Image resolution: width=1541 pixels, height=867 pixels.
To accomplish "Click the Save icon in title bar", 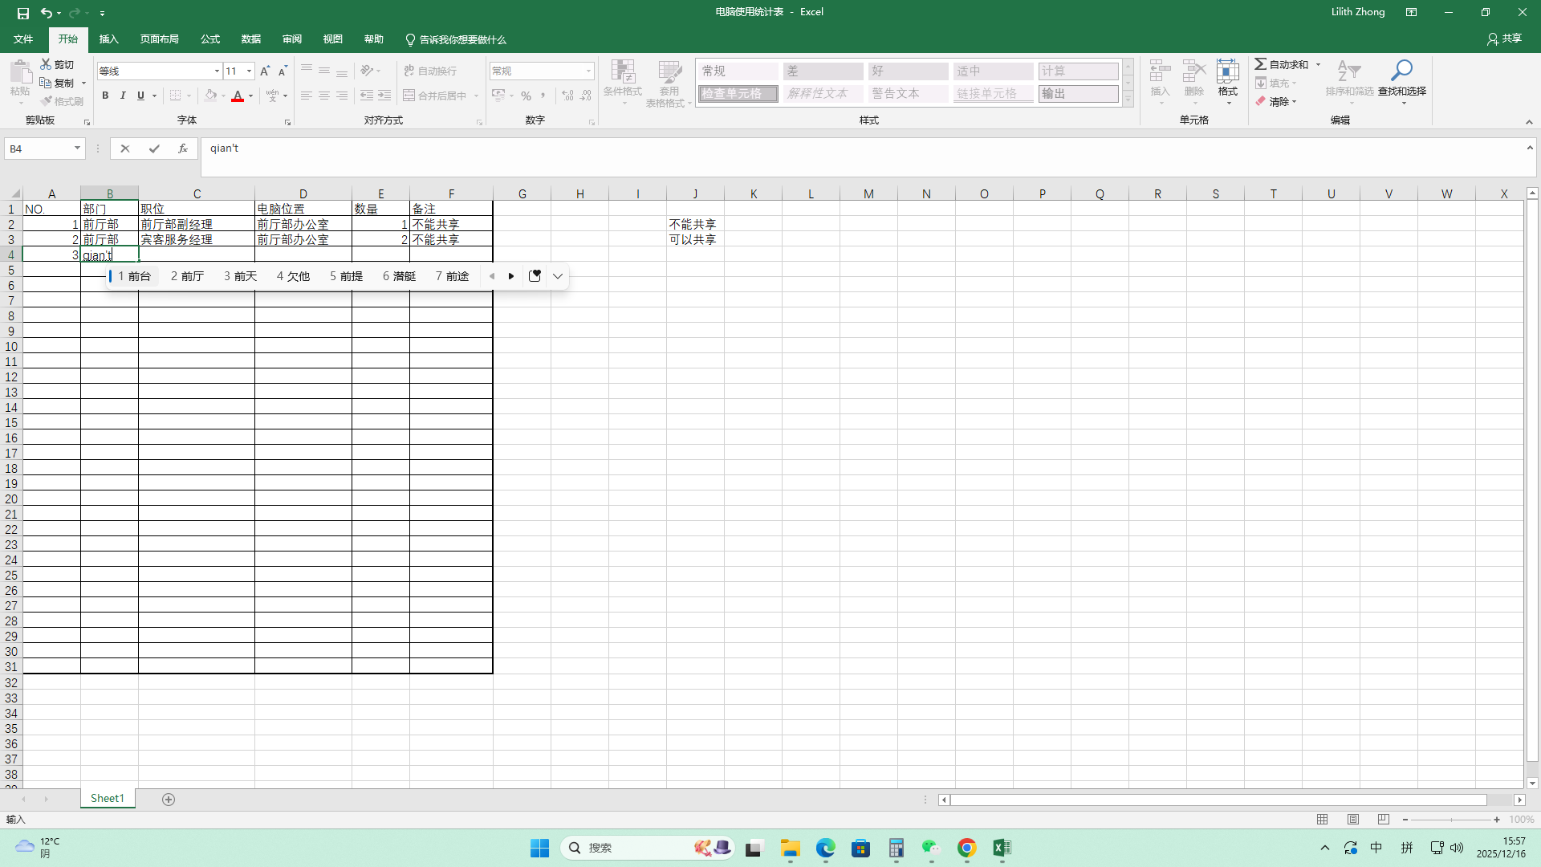I will pos(23,13).
